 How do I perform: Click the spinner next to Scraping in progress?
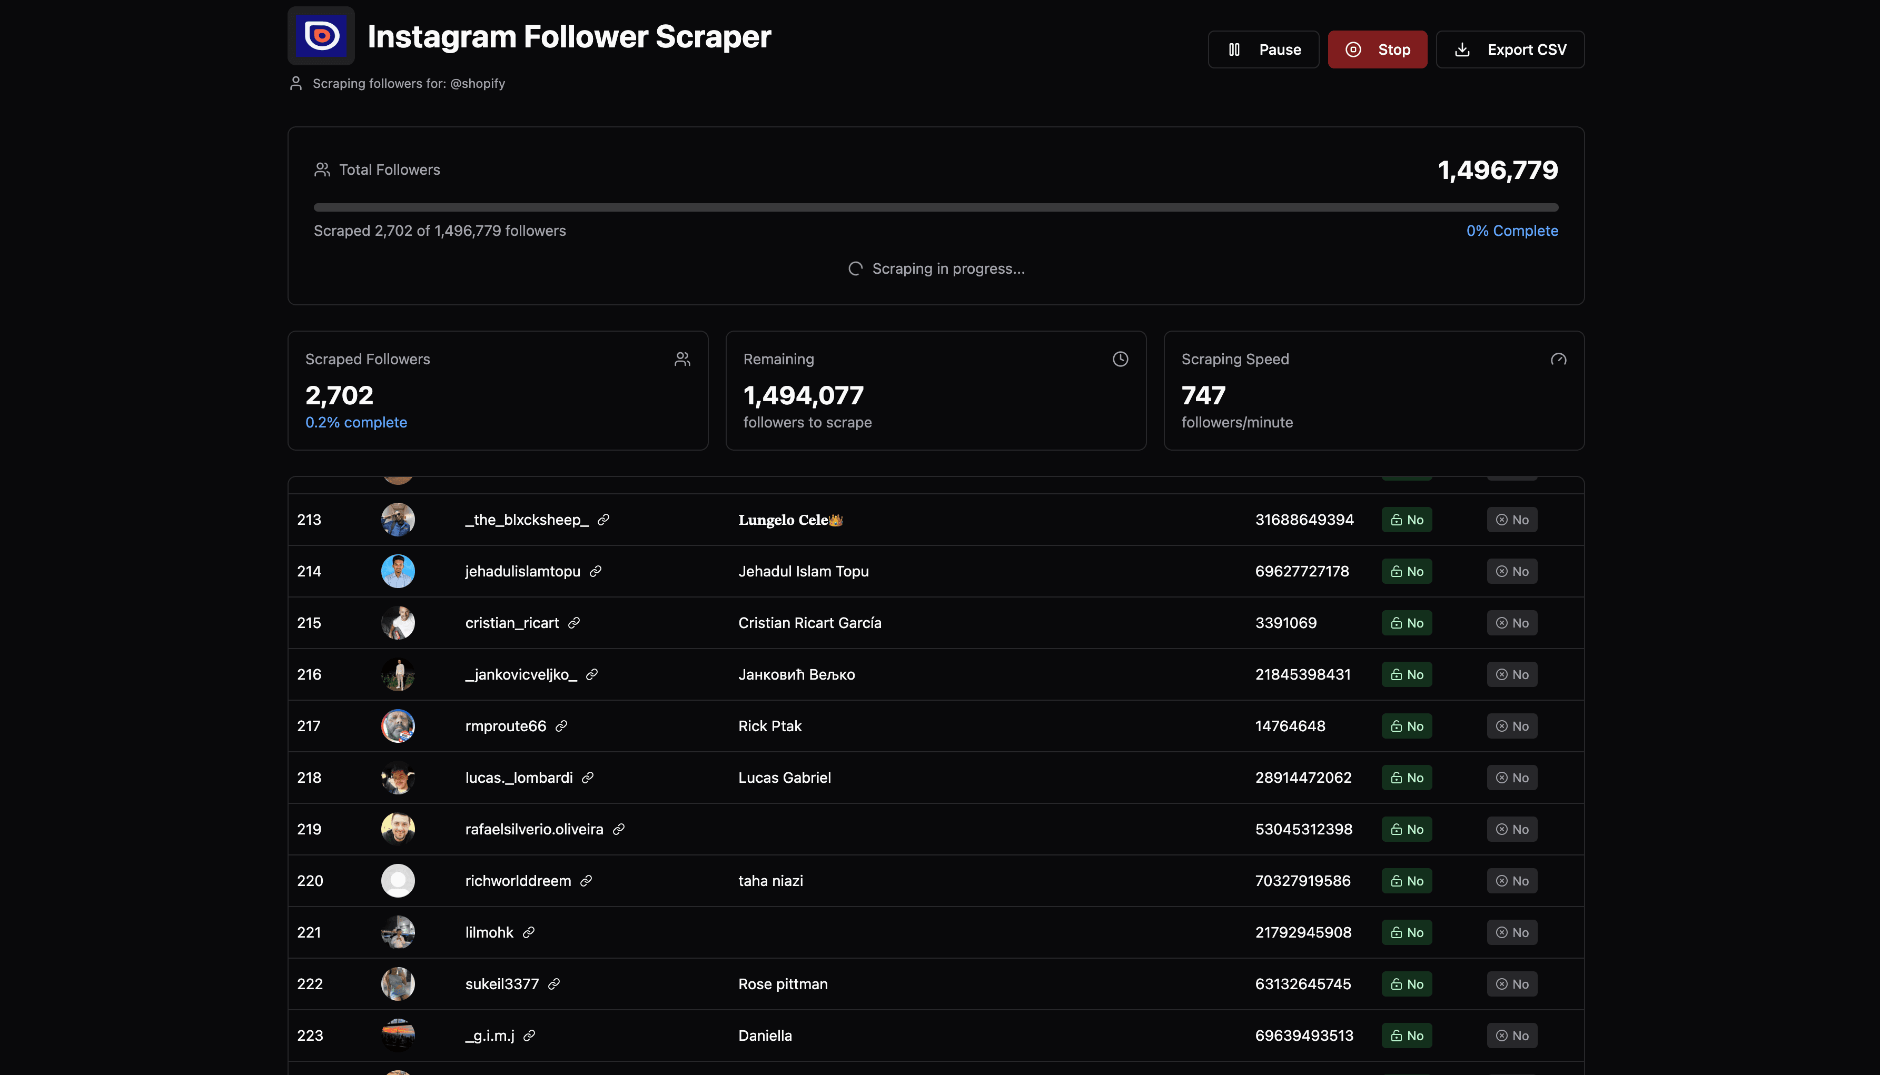855,268
